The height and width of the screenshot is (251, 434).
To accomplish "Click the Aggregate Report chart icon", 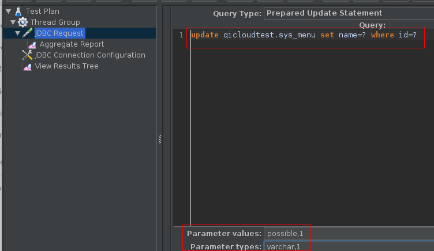I will (x=32, y=44).
